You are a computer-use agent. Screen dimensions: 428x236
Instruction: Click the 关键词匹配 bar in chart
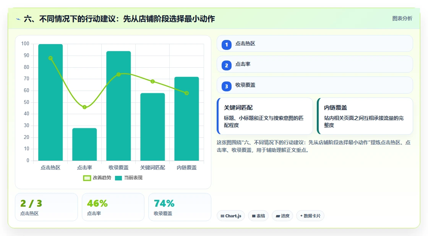(152, 127)
